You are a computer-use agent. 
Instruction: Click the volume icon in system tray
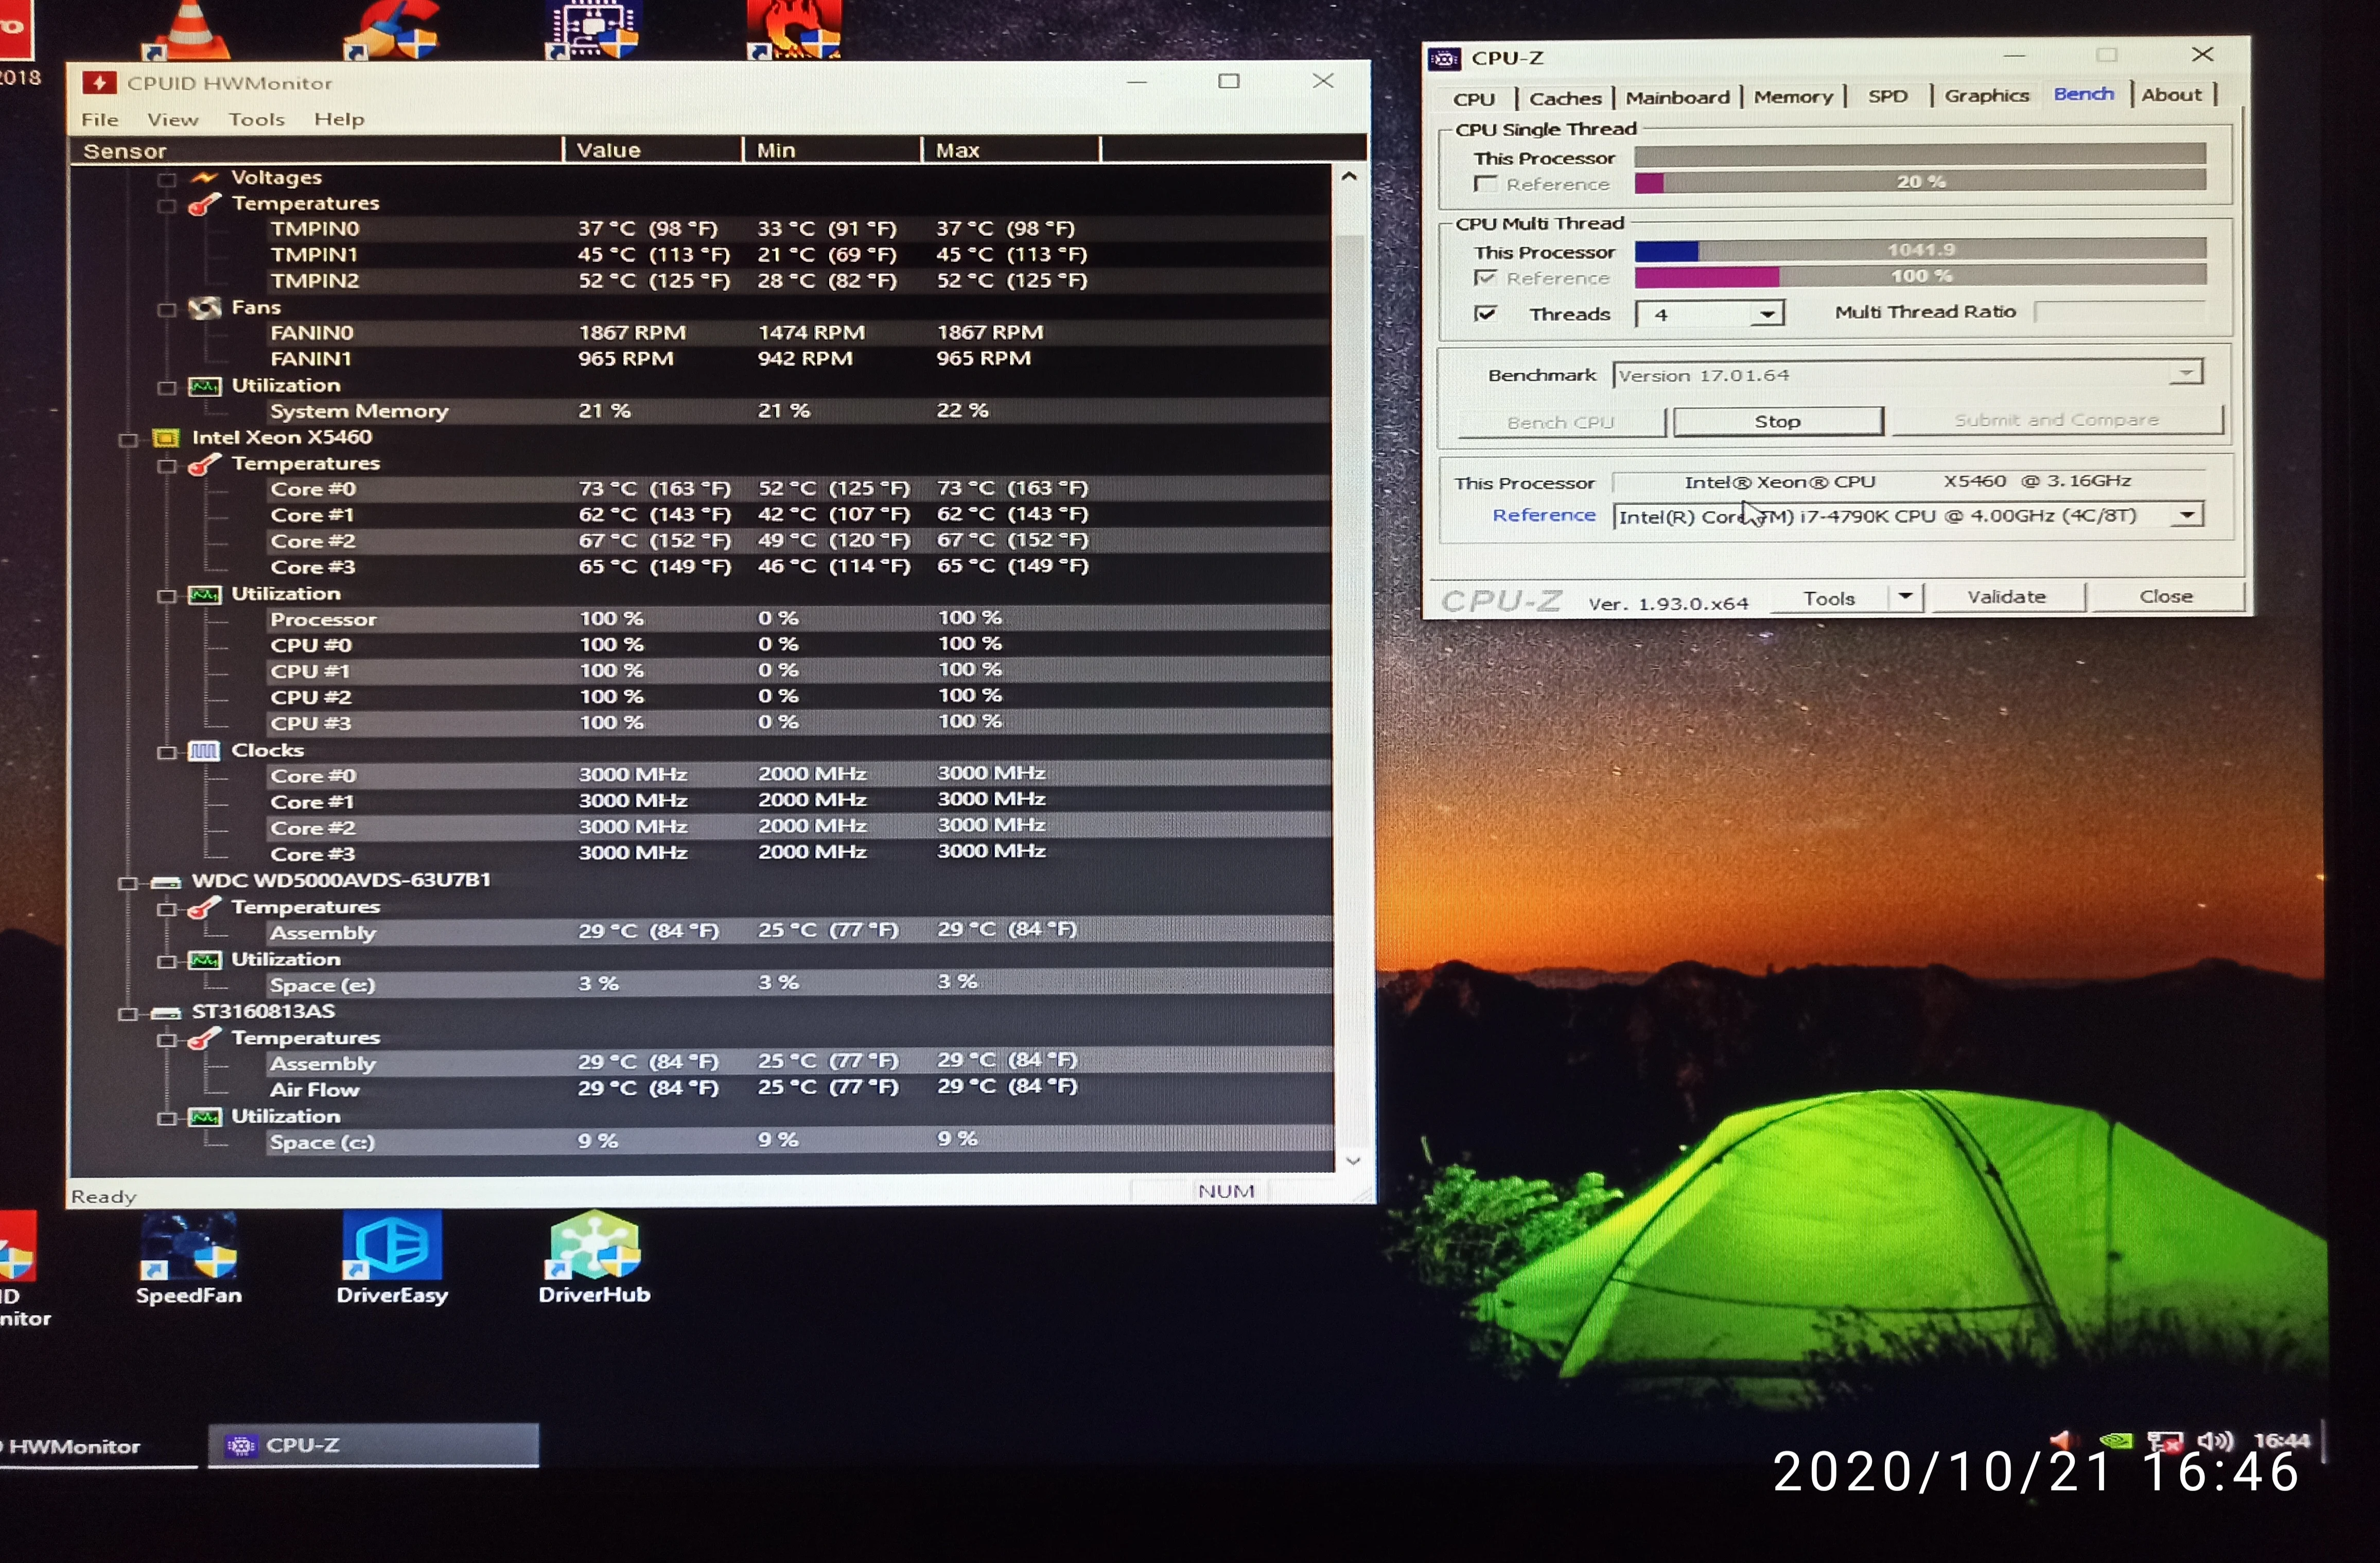(2215, 1441)
